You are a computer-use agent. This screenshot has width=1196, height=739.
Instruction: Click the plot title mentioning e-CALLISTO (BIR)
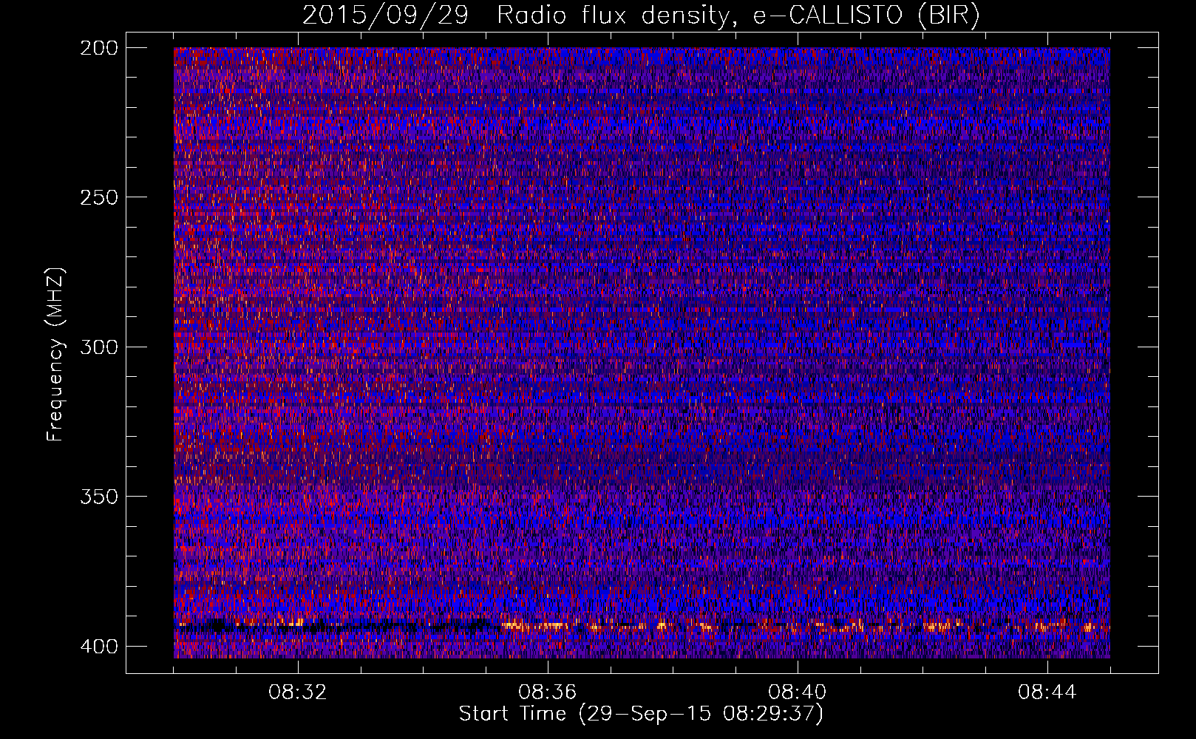[x=641, y=16]
